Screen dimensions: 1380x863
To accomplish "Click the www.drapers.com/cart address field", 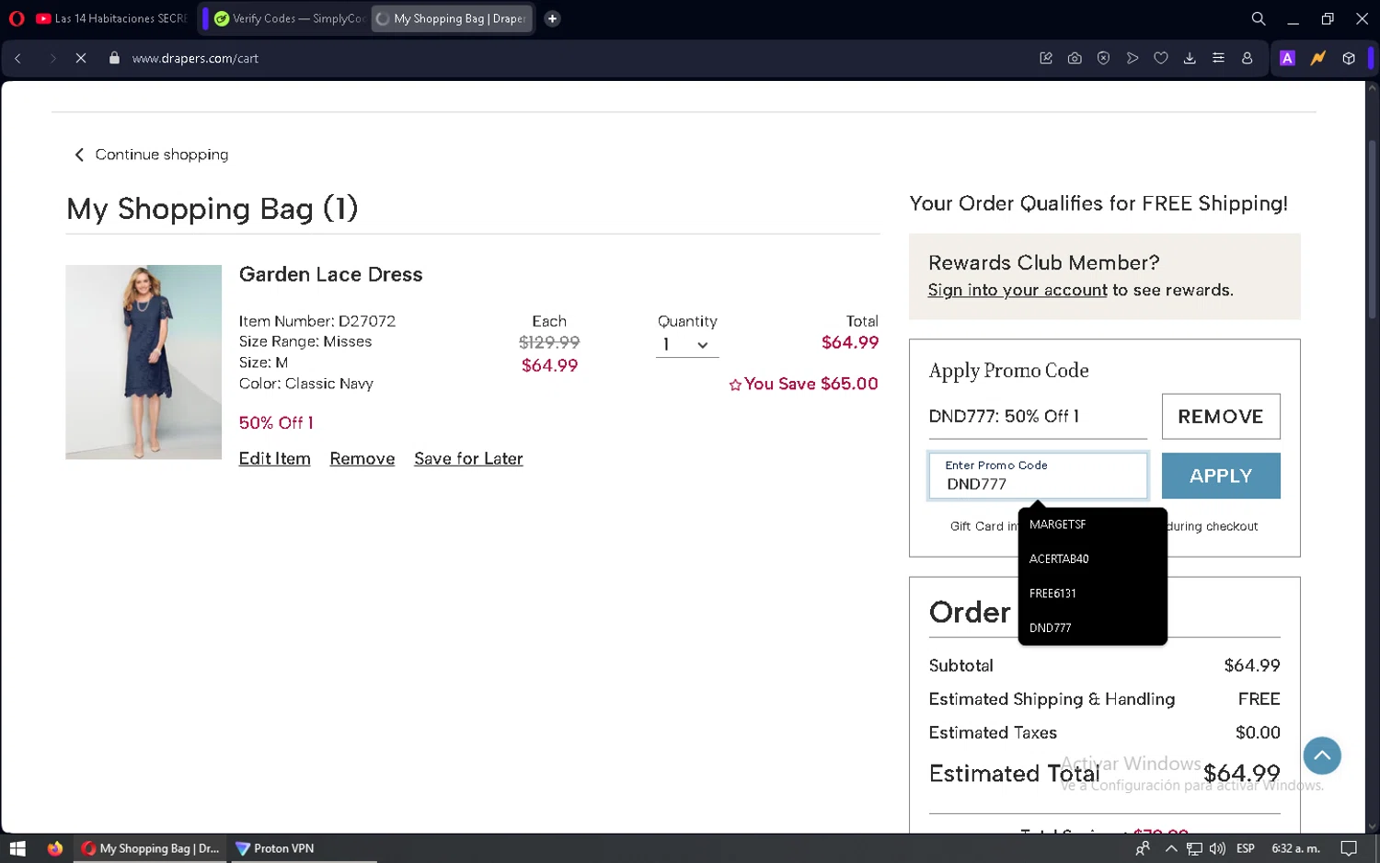I will (195, 58).
